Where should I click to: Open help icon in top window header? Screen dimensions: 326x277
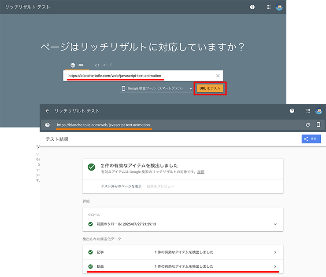coord(252,7)
